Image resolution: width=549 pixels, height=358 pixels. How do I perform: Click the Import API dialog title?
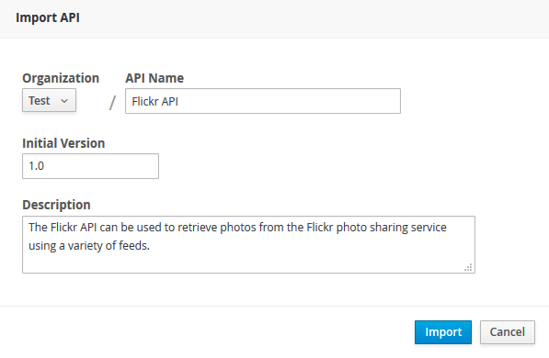coord(48,17)
